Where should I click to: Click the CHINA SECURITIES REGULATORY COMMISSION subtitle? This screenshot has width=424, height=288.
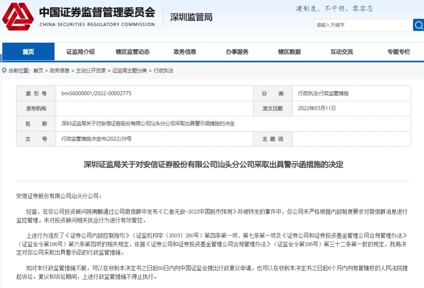pyautogui.click(x=97, y=24)
